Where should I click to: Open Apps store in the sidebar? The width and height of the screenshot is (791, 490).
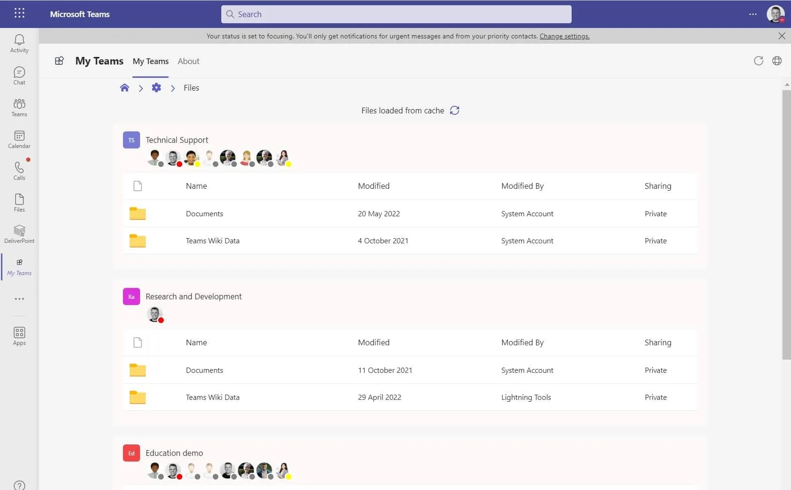pyautogui.click(x=19, y=336)
